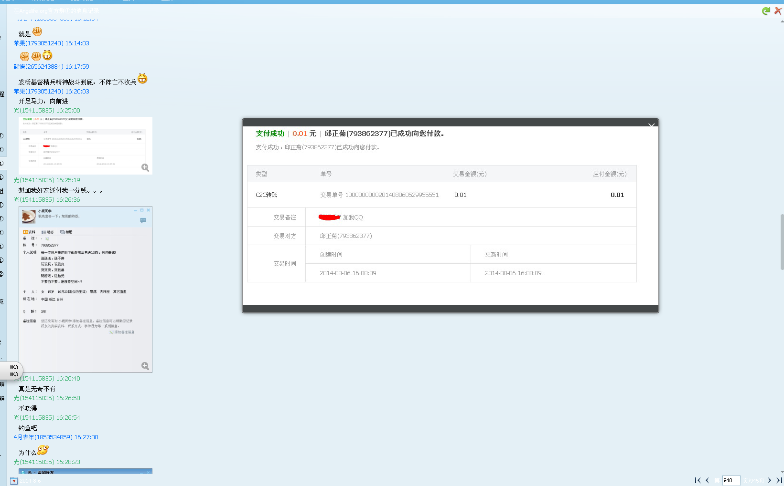Click sender name 醒悟(2656243884)
Screen dimensions: 784x486
point(51,66)
